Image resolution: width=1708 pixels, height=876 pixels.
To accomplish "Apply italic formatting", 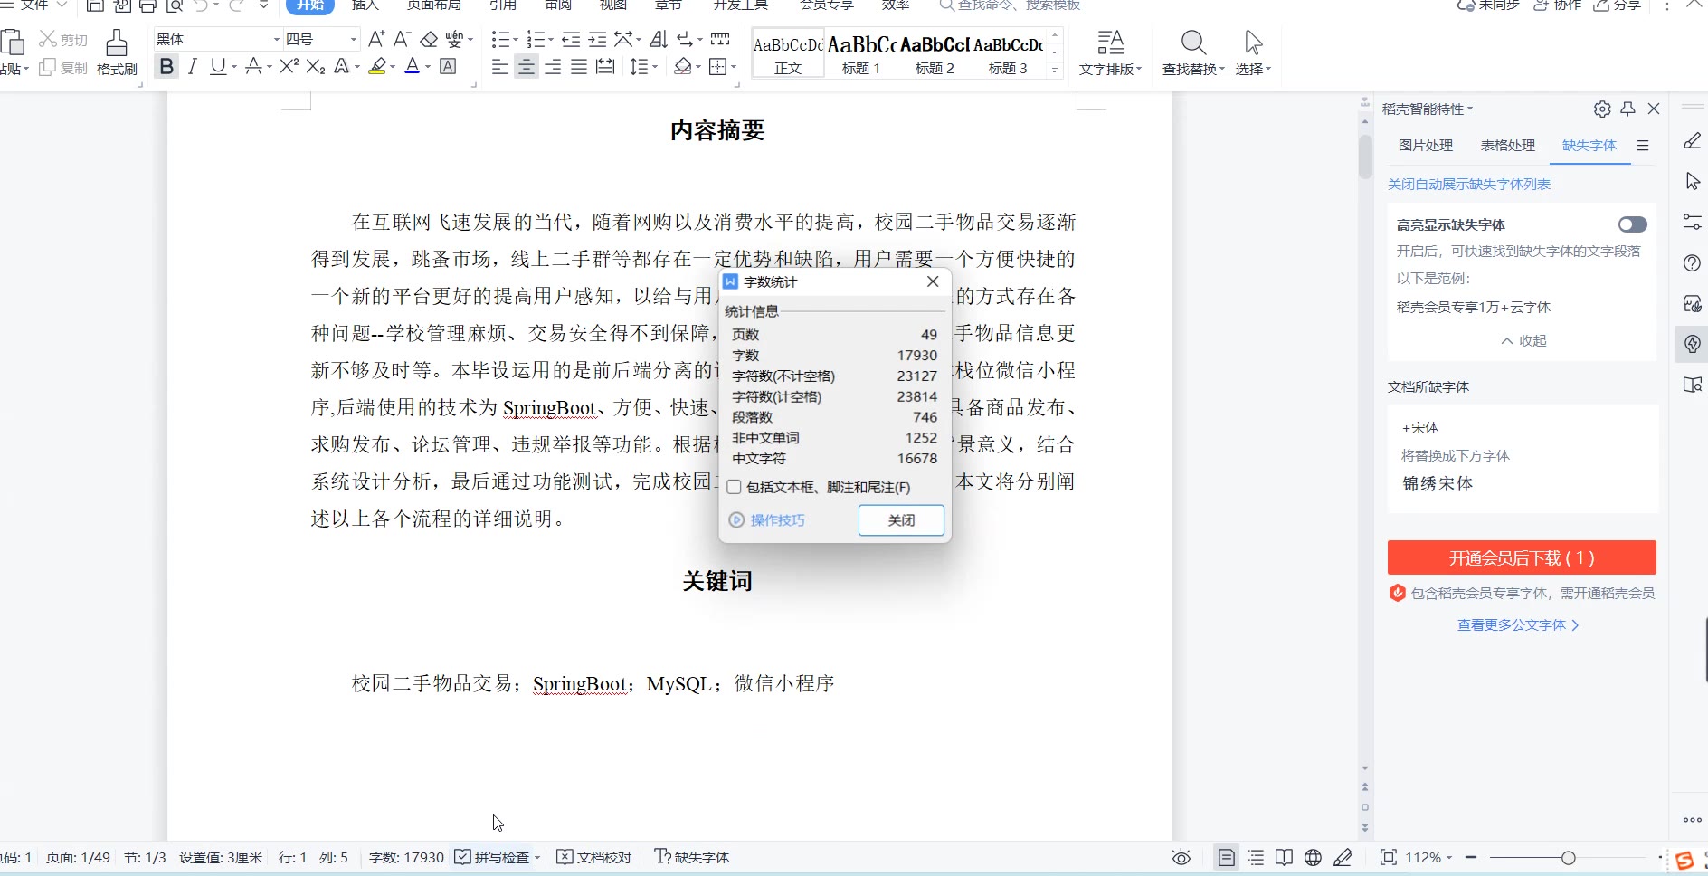I will [x=192, y=67].
